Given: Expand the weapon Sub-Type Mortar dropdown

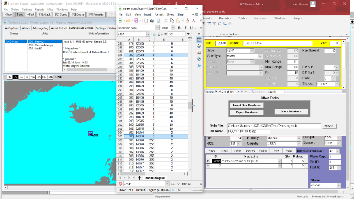Looking at the screenshot, I should point(260,56).
